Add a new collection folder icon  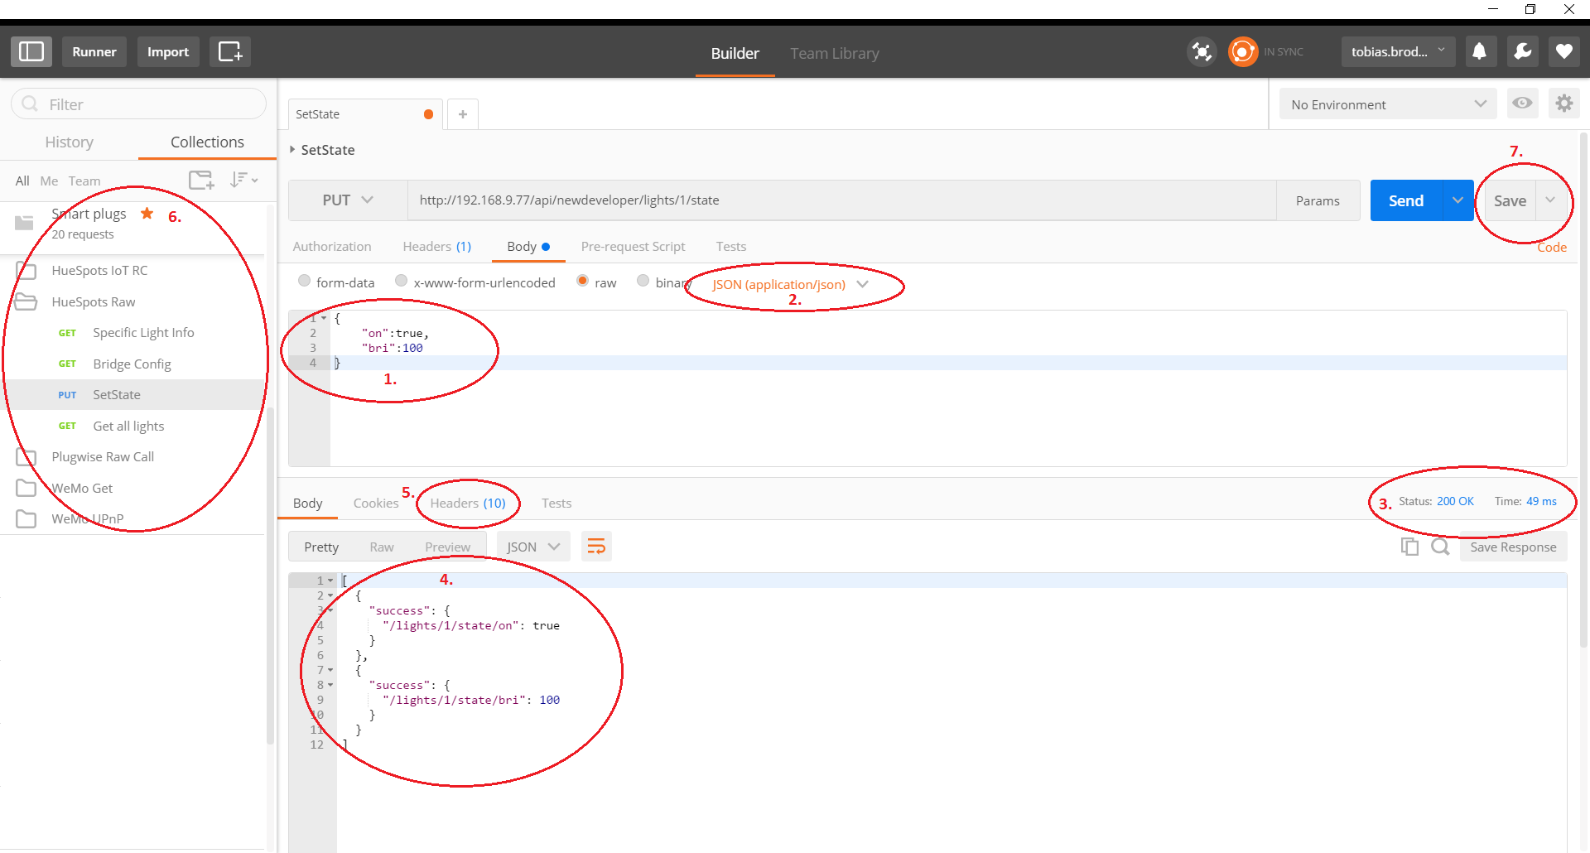(201, 180)
